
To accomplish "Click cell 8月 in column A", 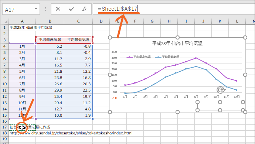I will (x=22, y=90).
